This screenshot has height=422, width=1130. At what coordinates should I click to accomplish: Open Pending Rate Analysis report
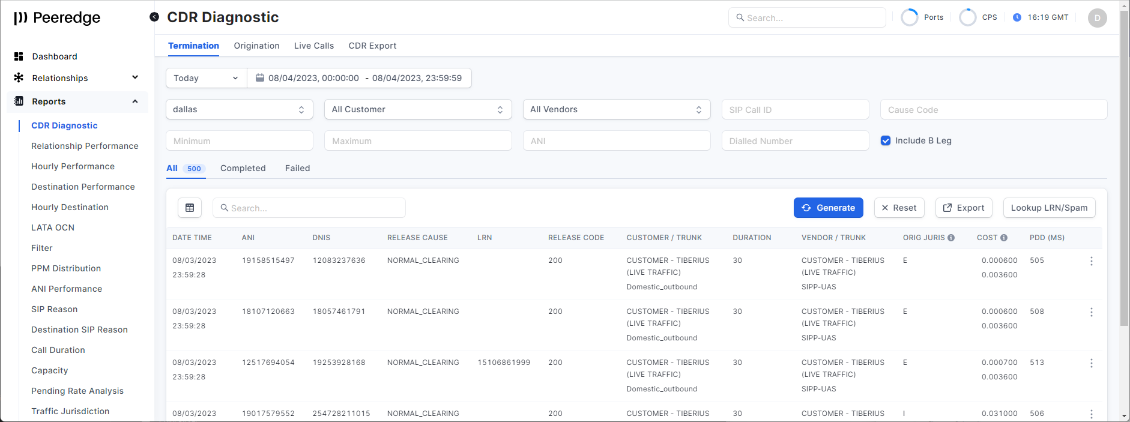pos(77,391)
